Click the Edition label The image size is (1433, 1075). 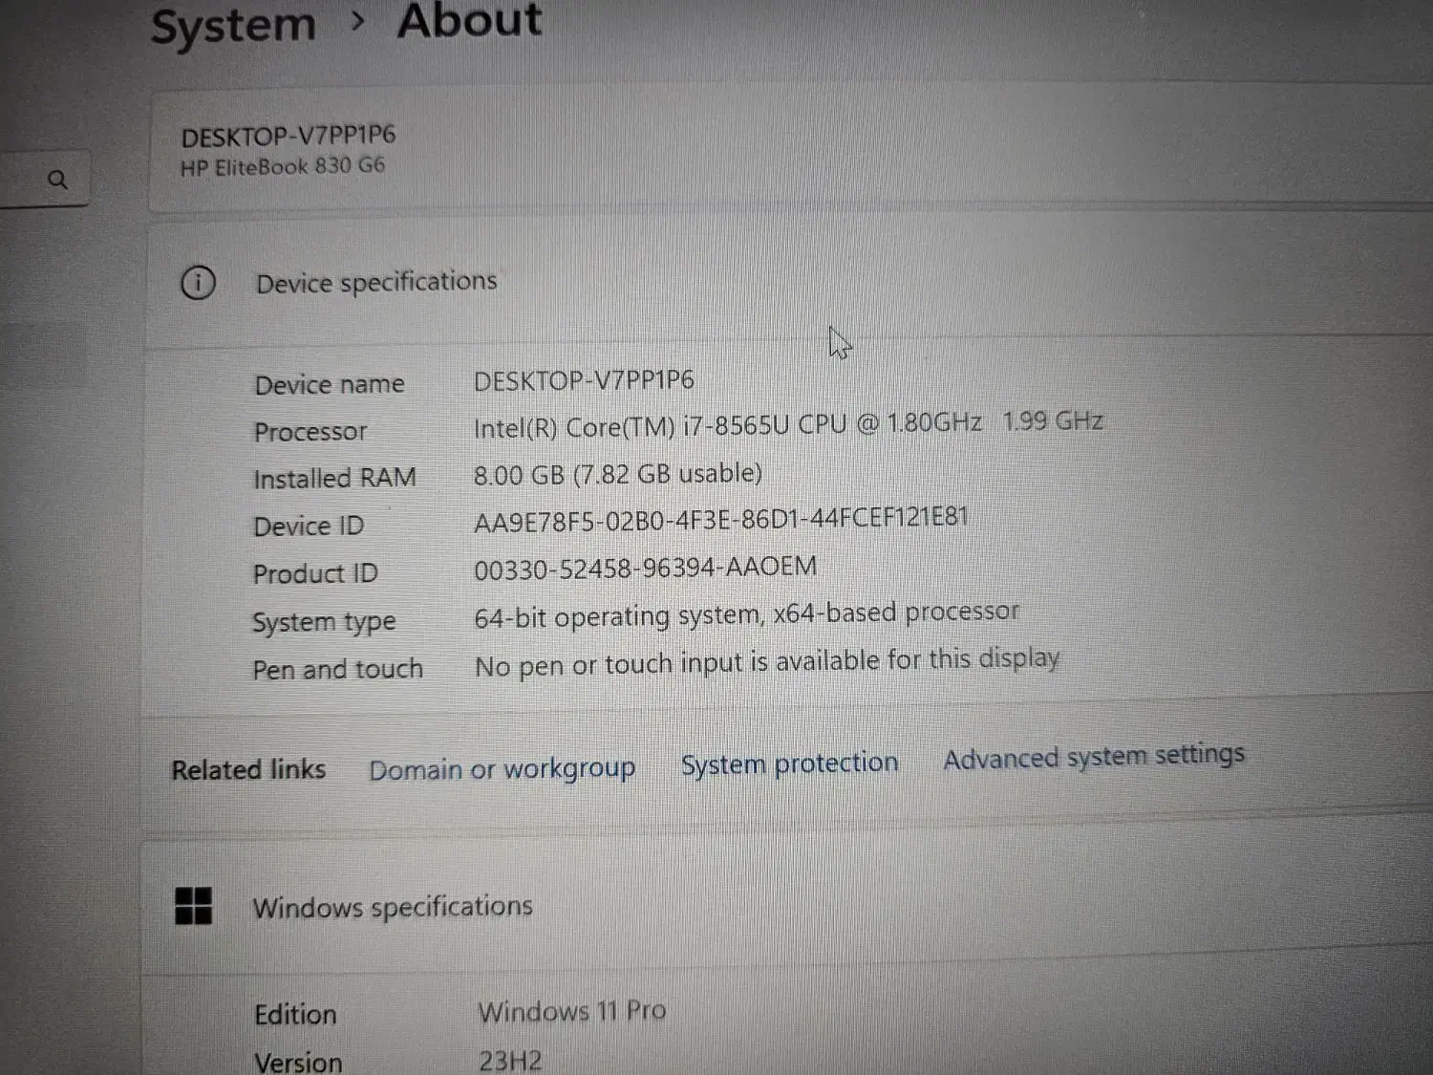coord(295,1014)
